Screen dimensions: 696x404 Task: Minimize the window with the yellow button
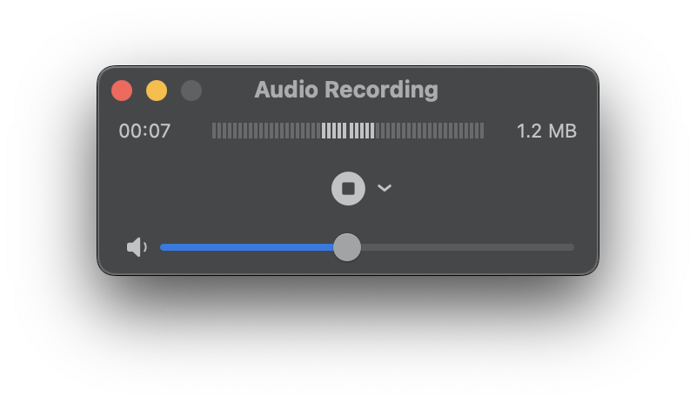(157, 91)
